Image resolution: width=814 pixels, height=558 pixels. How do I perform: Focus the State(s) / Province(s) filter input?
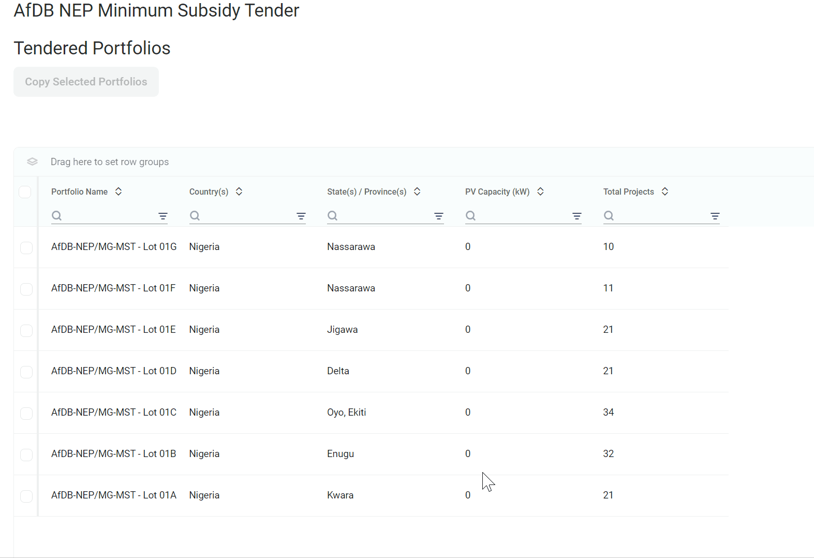point(386,216)
